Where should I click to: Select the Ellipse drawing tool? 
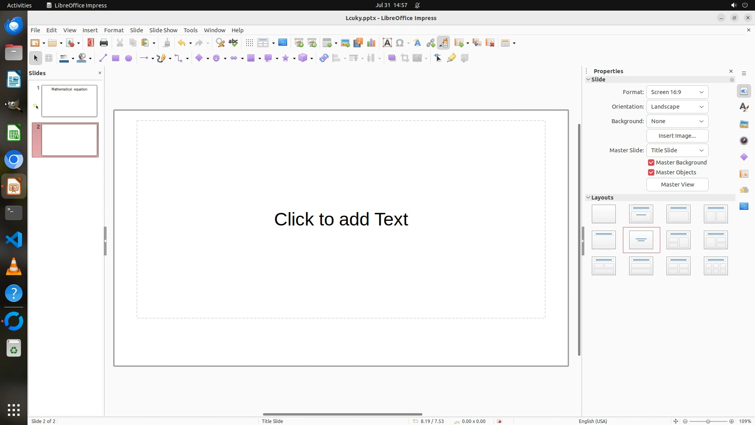point(128,58)
